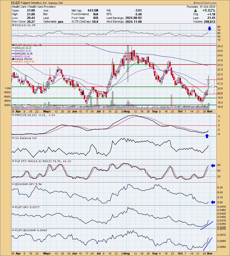Image resolution: width=230 pixels, height=256 pixels.
Task: Click the 'EMA(200) 22.95' legend entry
Action: [x=24, y=54]
